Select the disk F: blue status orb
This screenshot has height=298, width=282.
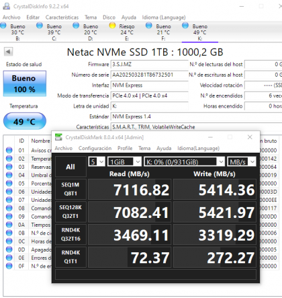tap(148, 26)
